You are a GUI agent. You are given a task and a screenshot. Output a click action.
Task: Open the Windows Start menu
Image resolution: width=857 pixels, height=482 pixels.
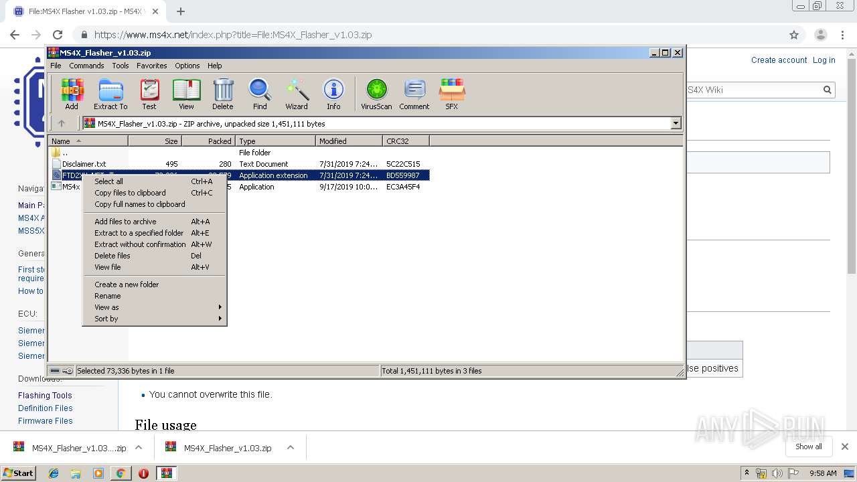pos(19,473)
